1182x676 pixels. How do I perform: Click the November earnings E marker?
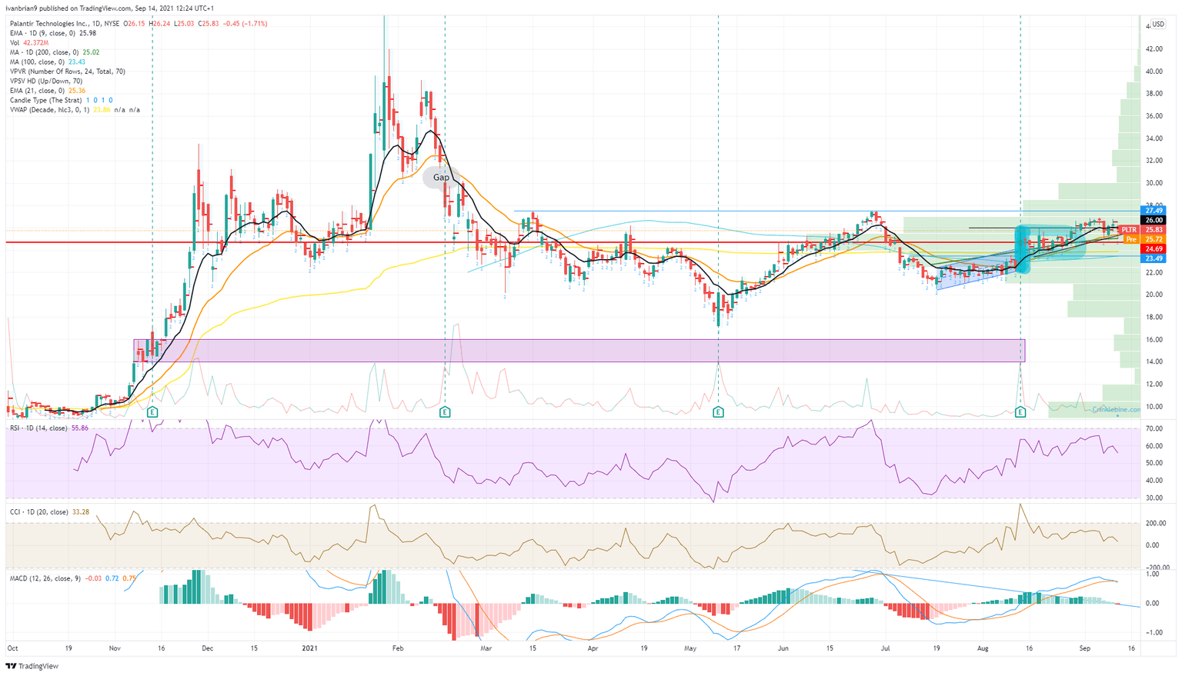click(x=152, y=412)
